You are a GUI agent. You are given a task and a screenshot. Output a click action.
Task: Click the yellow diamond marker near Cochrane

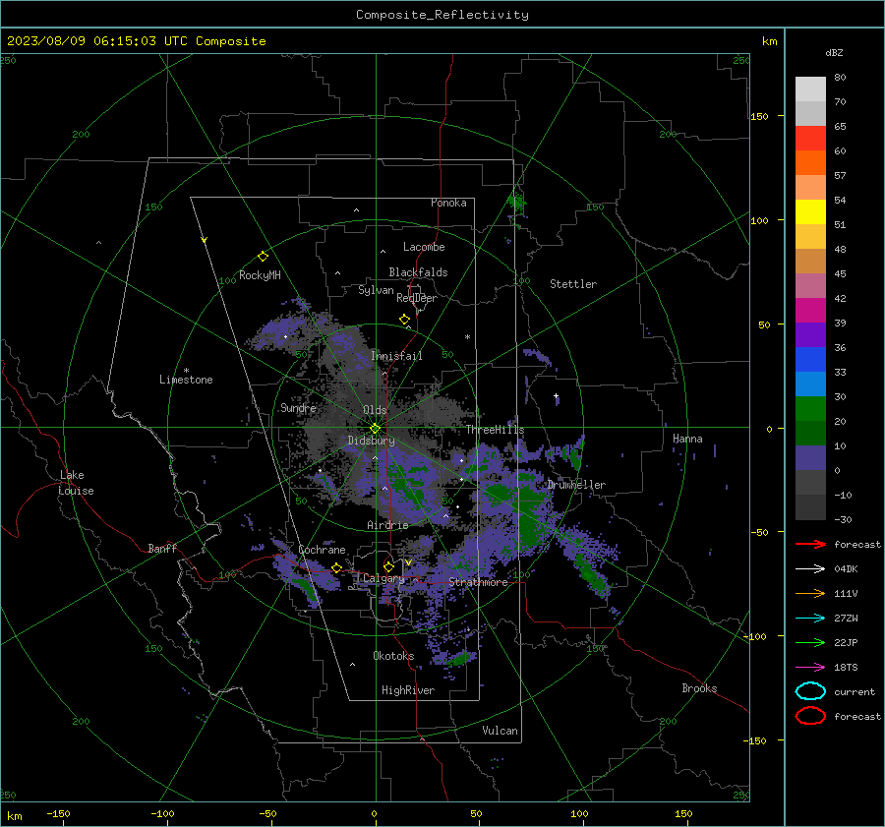[x=336, y=568]
